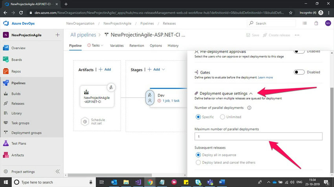This screenshot has height=187, width=334.
Task: Open the Azure DevOps home logo
Action: coord(6,23)
